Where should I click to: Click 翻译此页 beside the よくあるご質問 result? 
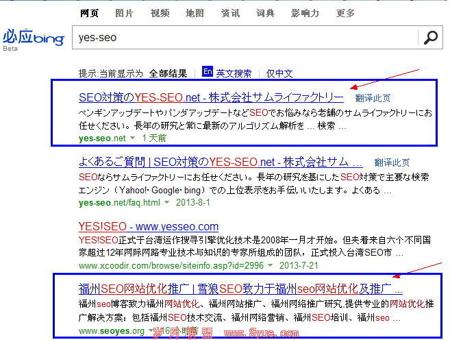point(392,162)
